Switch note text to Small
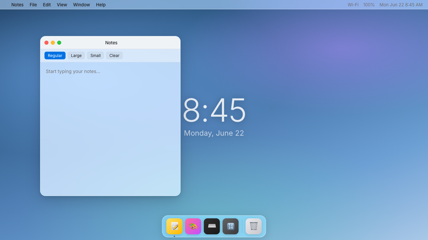 click(x=95, y=56)
